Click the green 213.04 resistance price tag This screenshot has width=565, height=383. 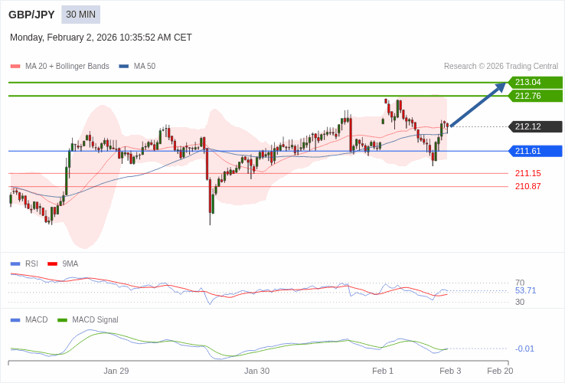coord(535,82)
